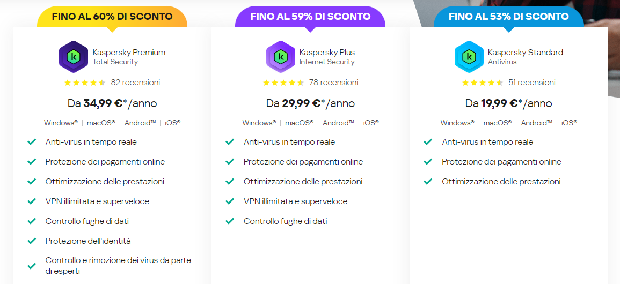Click the Kaspersky Premium hexagon logo
Screen dimensions: 620x284
[x=73, y=56]
